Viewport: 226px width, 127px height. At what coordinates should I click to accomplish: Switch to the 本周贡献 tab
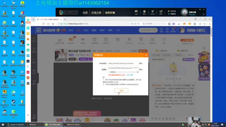tap(166, 55)
